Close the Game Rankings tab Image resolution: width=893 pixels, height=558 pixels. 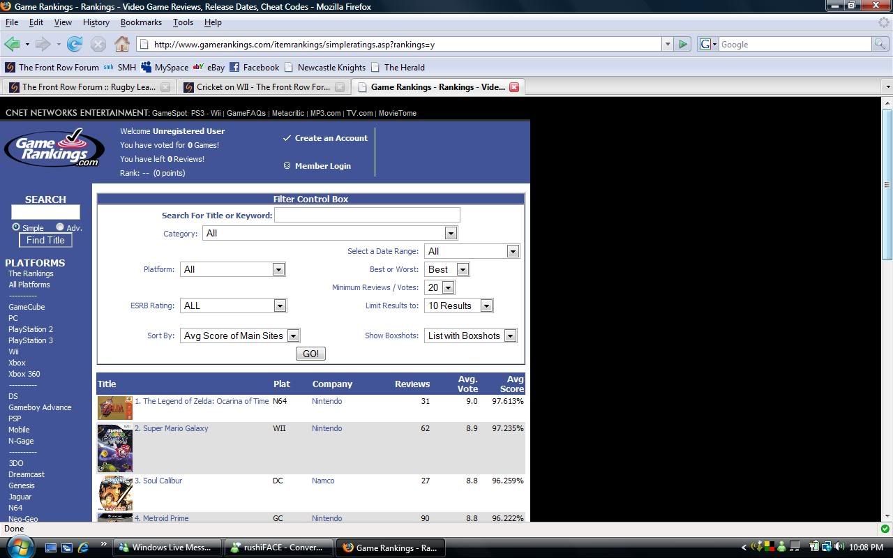514,87
